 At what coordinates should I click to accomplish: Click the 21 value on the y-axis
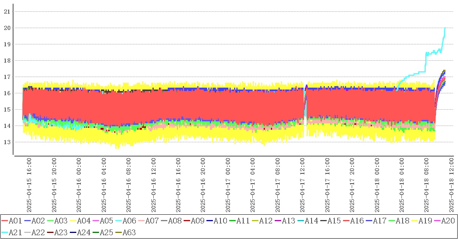(x=6, y=12)
